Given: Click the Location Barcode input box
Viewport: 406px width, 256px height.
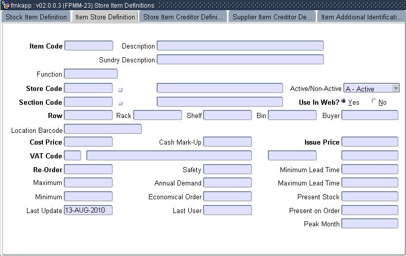Looking at the screenshot, I should (103, 130).
